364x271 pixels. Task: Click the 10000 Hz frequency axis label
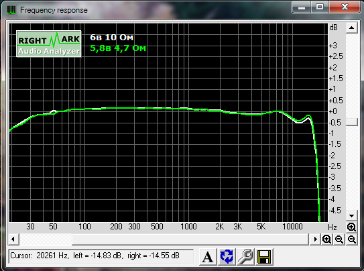(292, 227)
